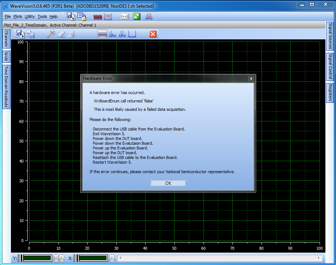Open the Utility menu

point(30,16)
